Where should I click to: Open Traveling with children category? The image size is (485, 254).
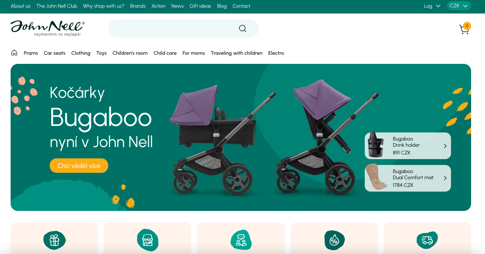coord(236,53)
